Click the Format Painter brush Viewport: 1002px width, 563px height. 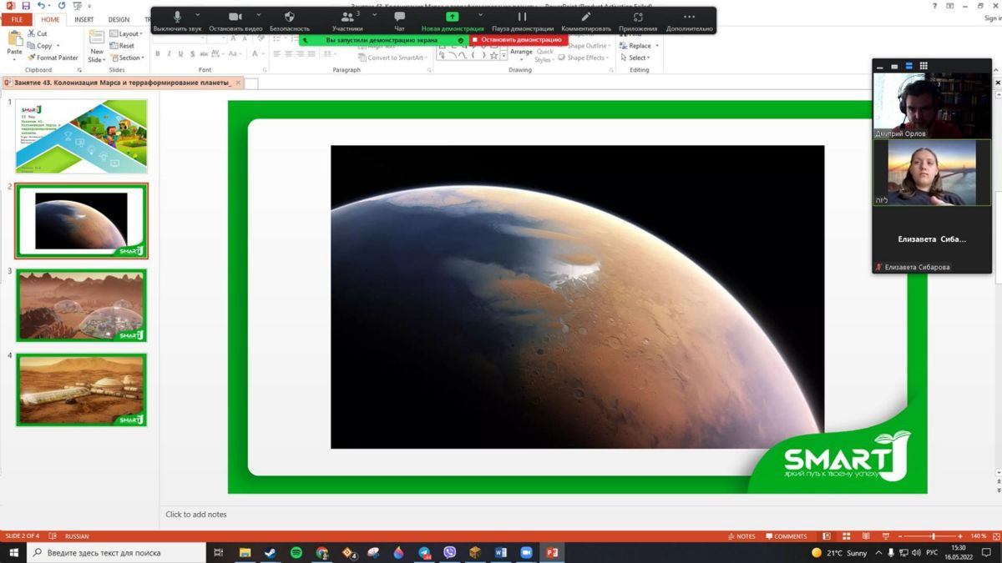pyautogui.click(x=53, y=58)
